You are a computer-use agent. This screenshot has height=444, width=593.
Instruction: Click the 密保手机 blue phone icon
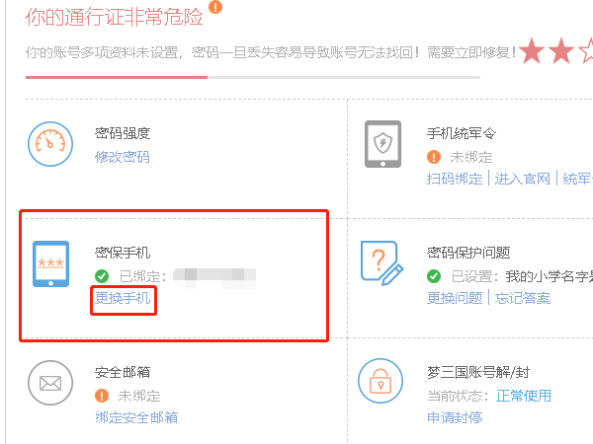(50, 263)
